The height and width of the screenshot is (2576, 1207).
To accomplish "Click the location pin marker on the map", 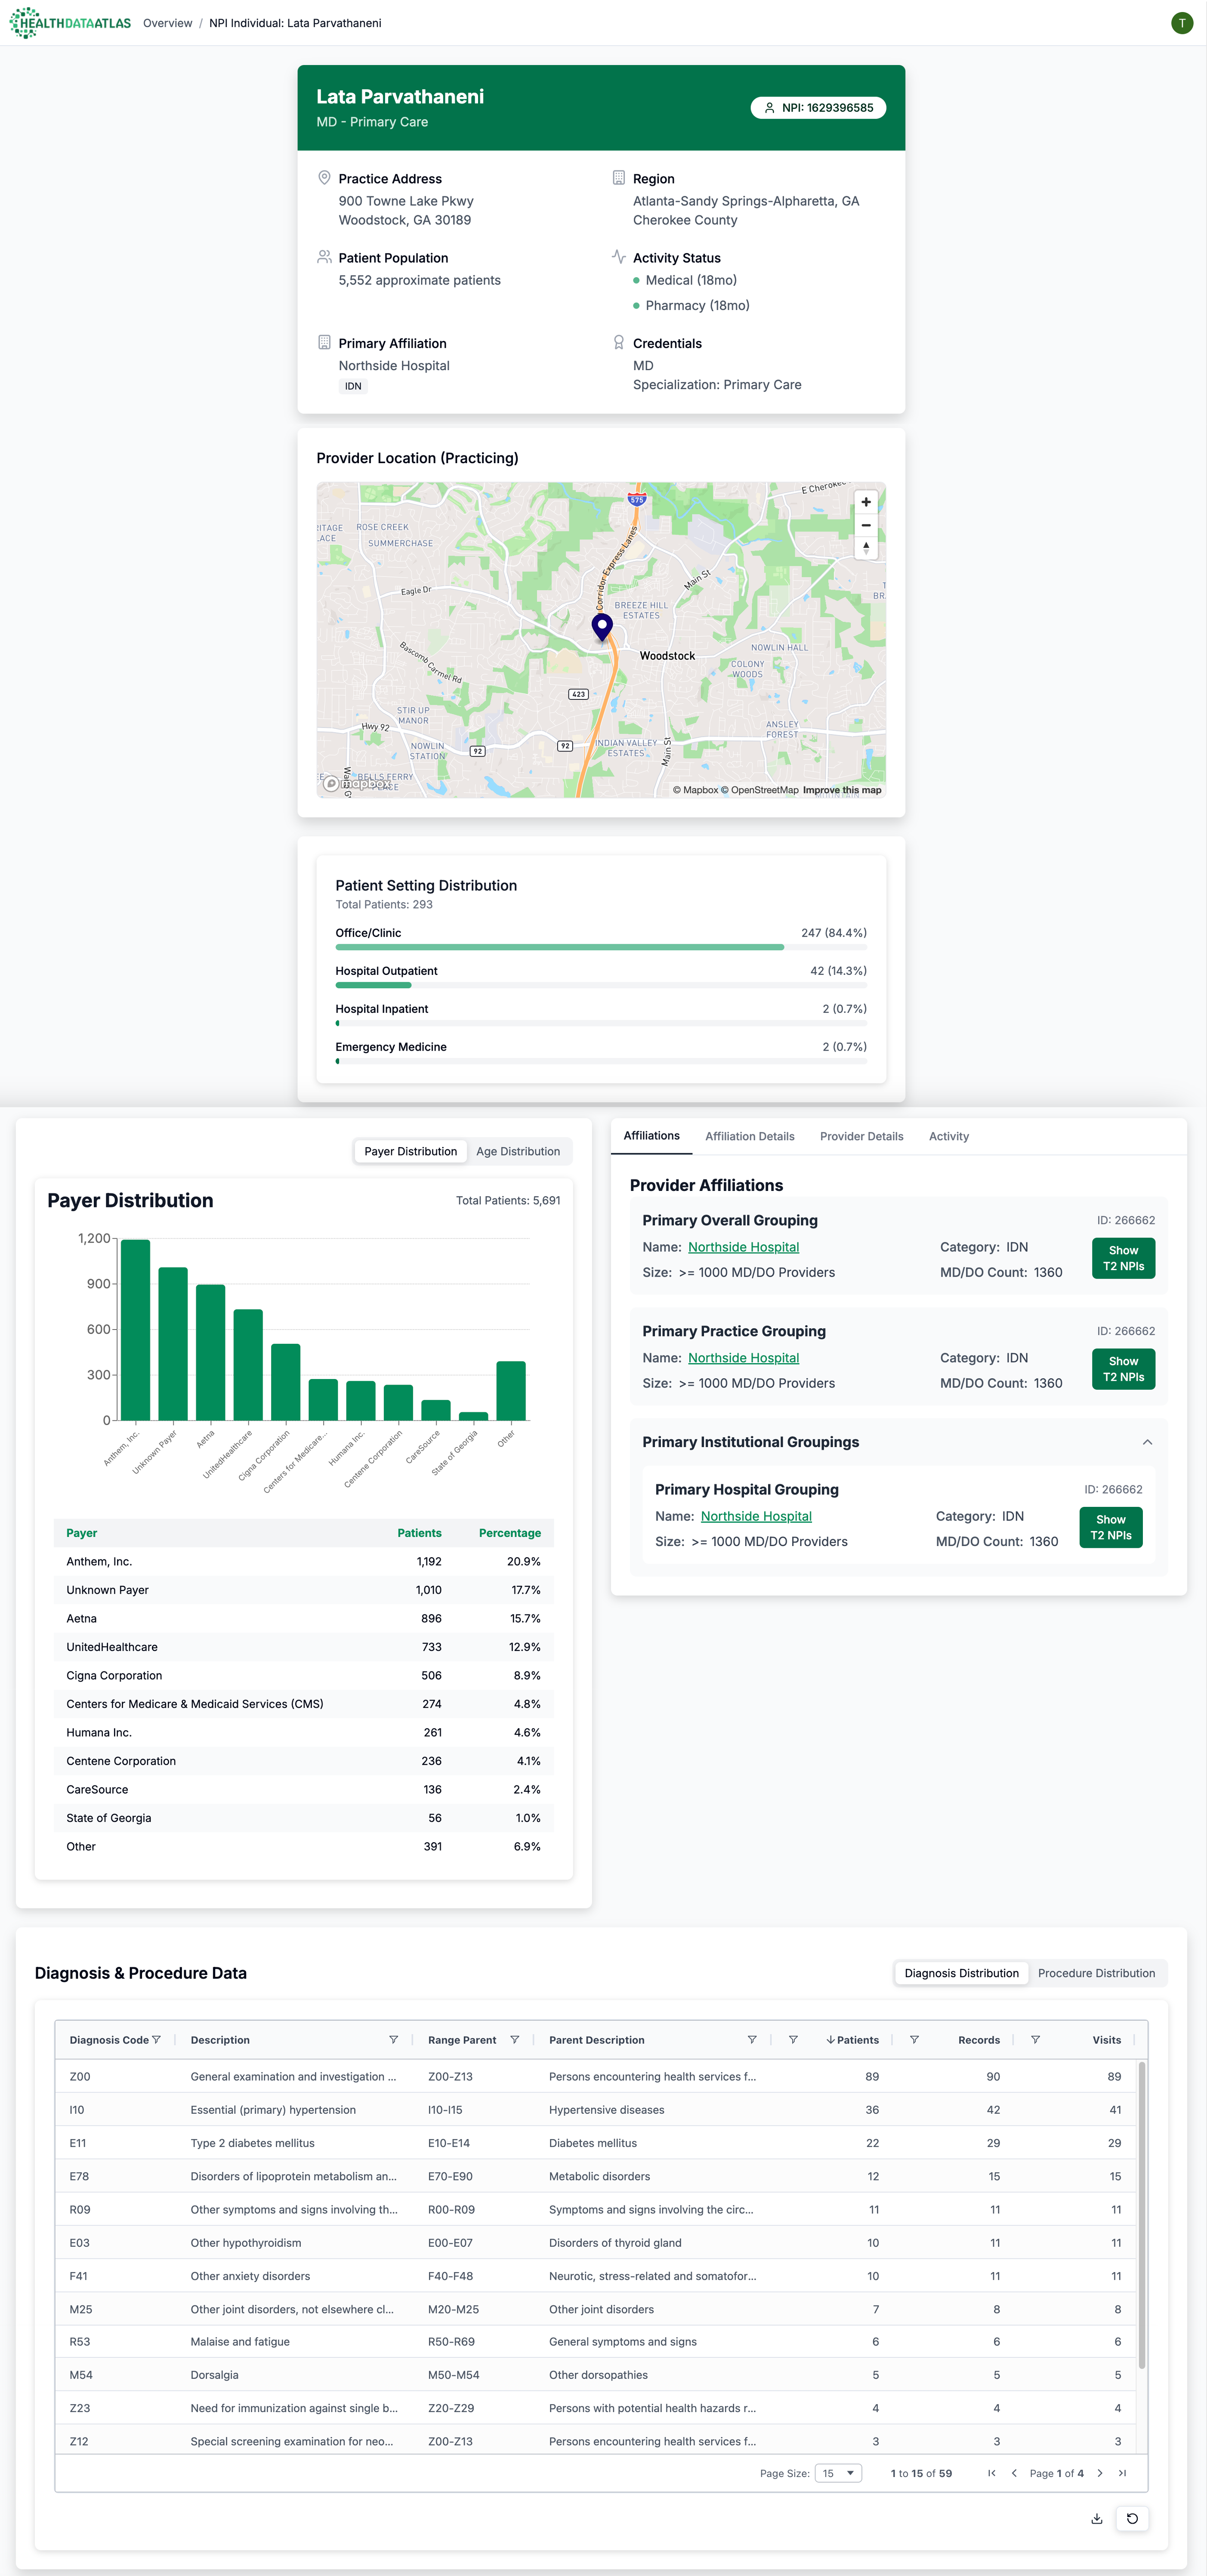I will (602, 626).
